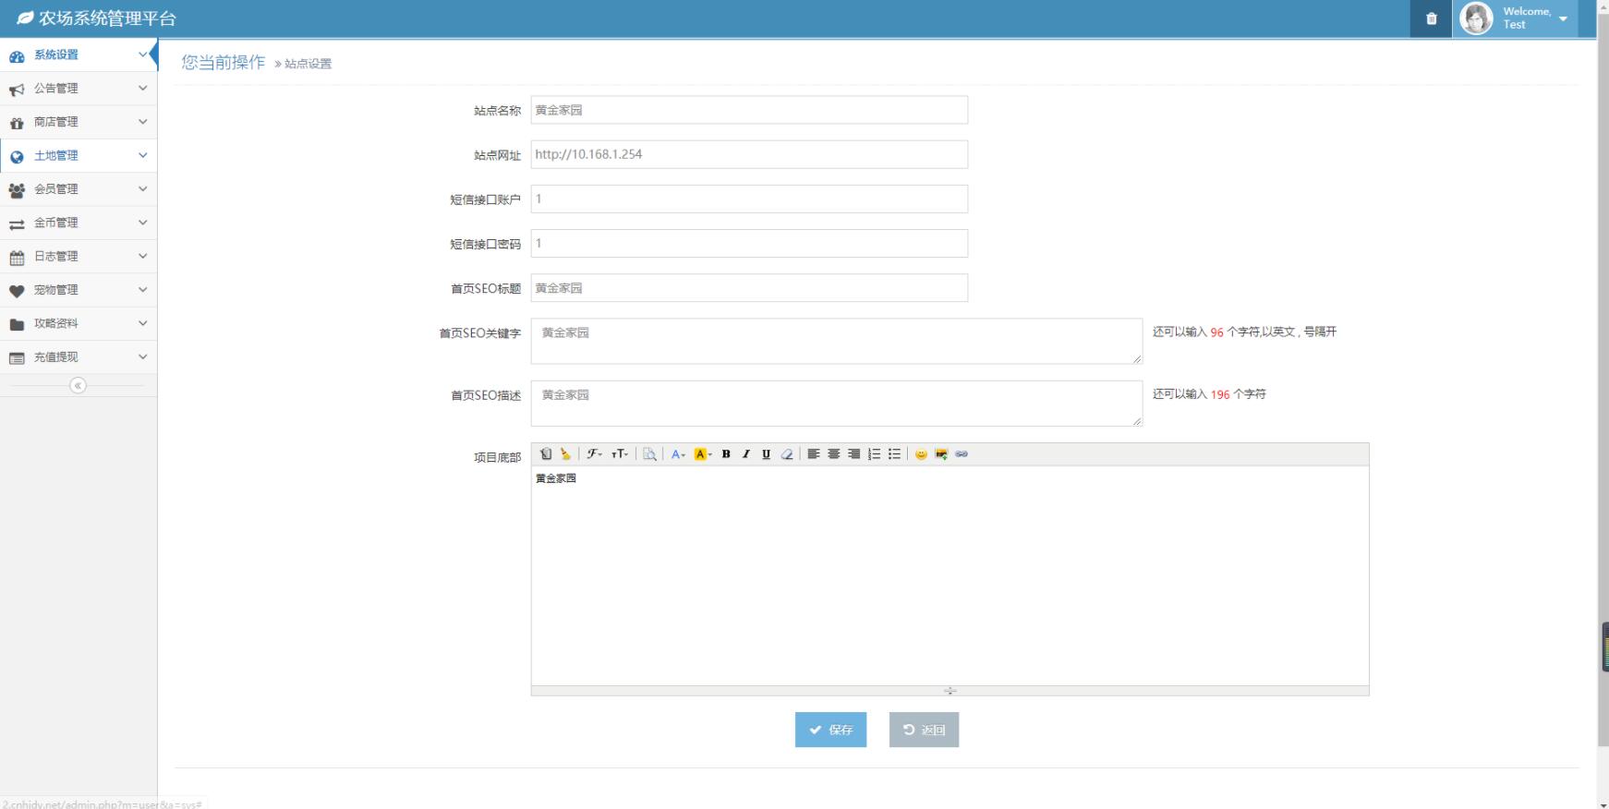Click into the 首页SEO关键字 textarea
The width and height of the screenshot is (1609, 809).
pyautogui.click(x=836, y=341)
